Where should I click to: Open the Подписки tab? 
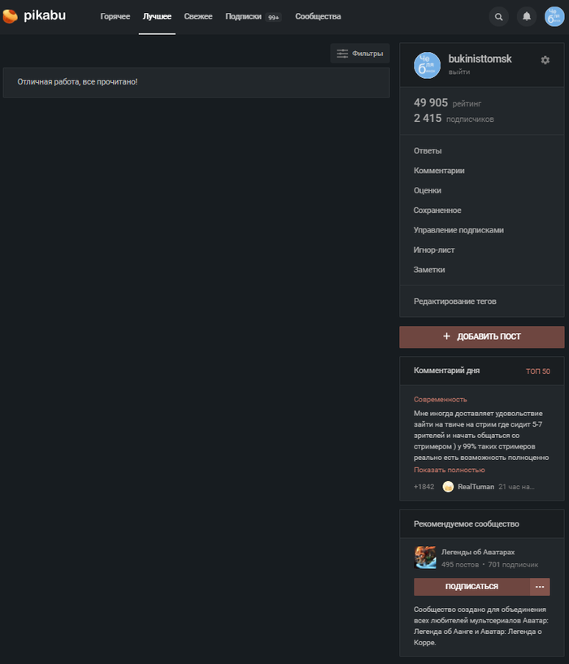click(x=243, y=16)
